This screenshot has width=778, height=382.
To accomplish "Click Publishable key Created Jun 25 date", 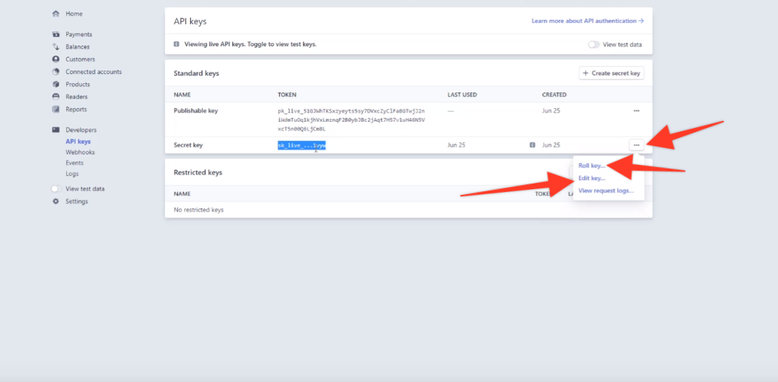I will [551, 111].
